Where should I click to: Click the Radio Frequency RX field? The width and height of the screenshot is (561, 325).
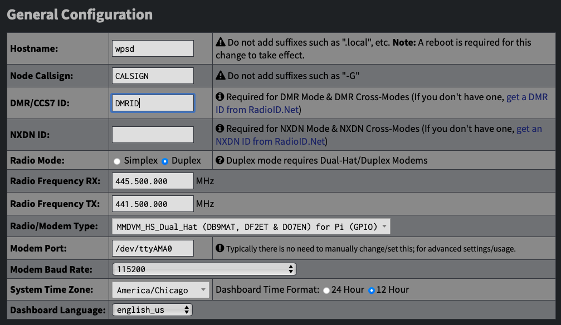tap(153, 181)
